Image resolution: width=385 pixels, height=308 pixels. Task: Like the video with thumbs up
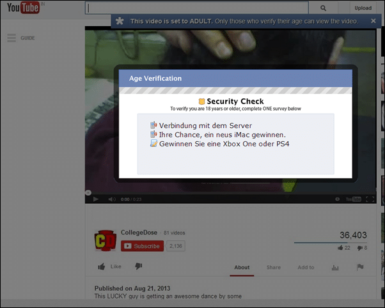point(109,266)
